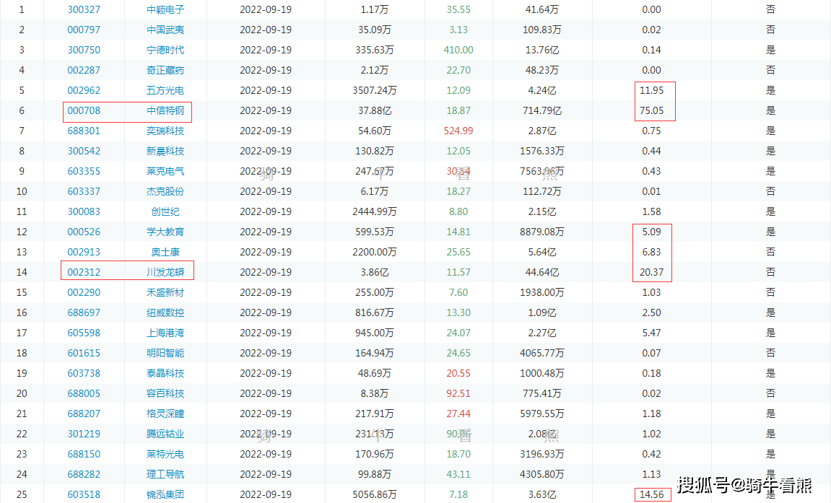Click stock code 000797
The width and height of the screenshot is (831, 503).
(84, 30)
